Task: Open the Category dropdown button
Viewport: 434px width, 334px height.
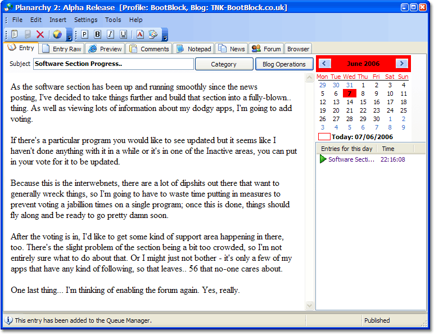Action: click(224, 64)
